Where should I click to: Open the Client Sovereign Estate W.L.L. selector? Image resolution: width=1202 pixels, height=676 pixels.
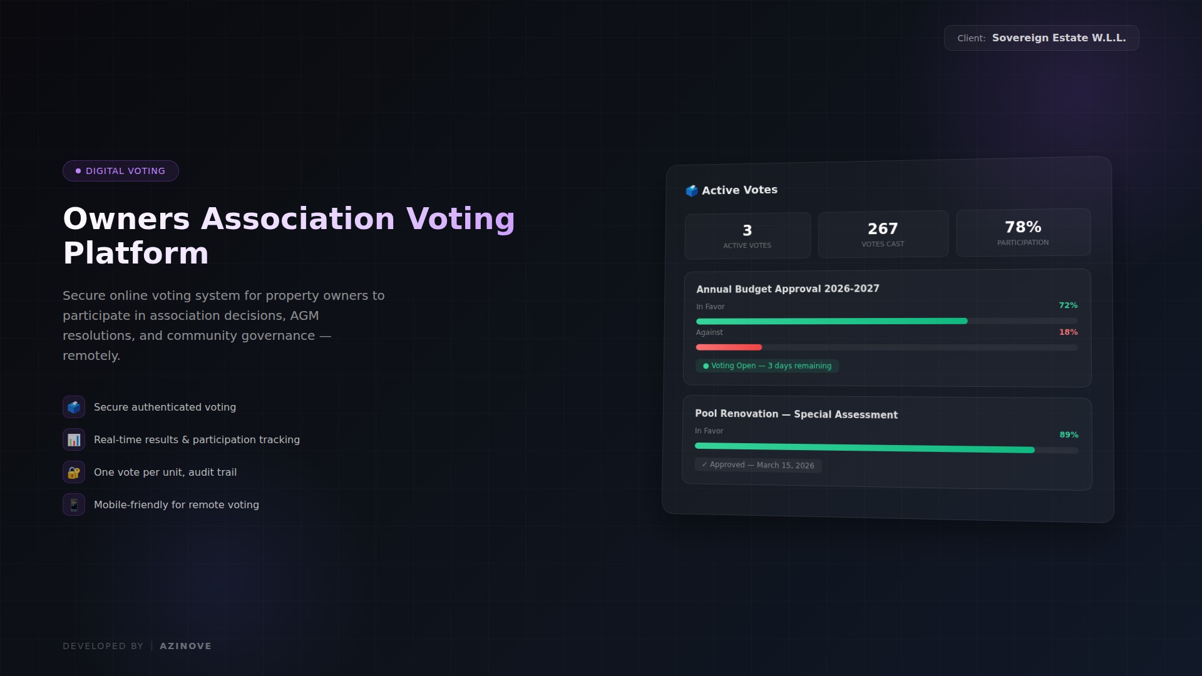point(1041,38)
